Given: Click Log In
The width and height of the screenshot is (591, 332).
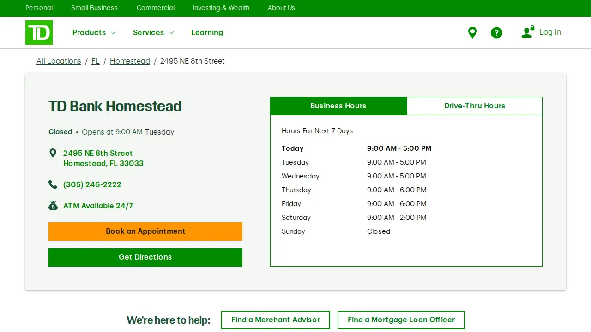Looking at the screenshot, I should (x=550, y=32).
